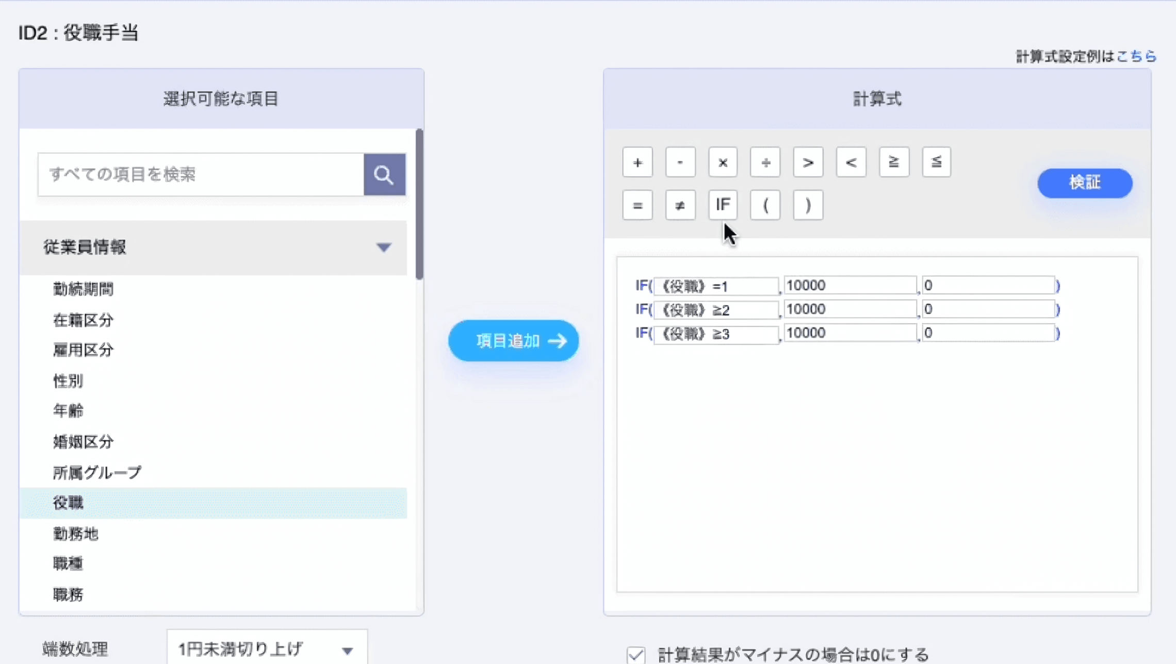Image resolution: width=1176 pixels, height=664 pixels.
Task: Select 役職 in the item list
Action: [x=68, y=503]
